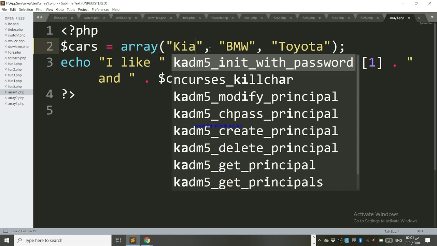437x246 pixels.
Task: Close the switchf.php tab
Action: [104, 18]
